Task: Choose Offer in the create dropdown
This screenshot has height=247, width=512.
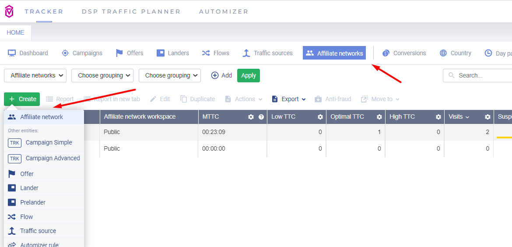Action: (x=27, y=174)
